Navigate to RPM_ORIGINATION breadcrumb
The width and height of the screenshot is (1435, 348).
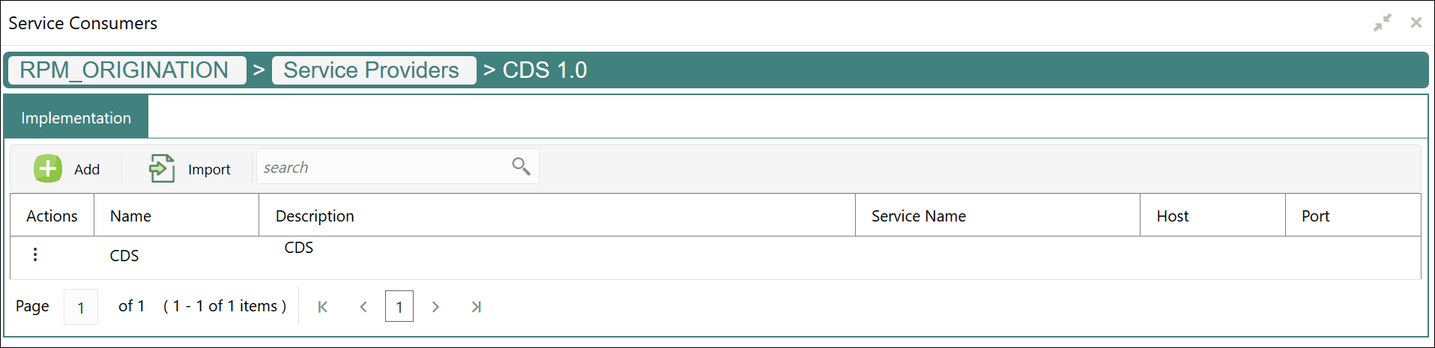(x=124, y=70)
